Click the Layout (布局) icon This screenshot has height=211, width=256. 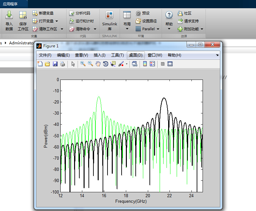pos(127,15)
